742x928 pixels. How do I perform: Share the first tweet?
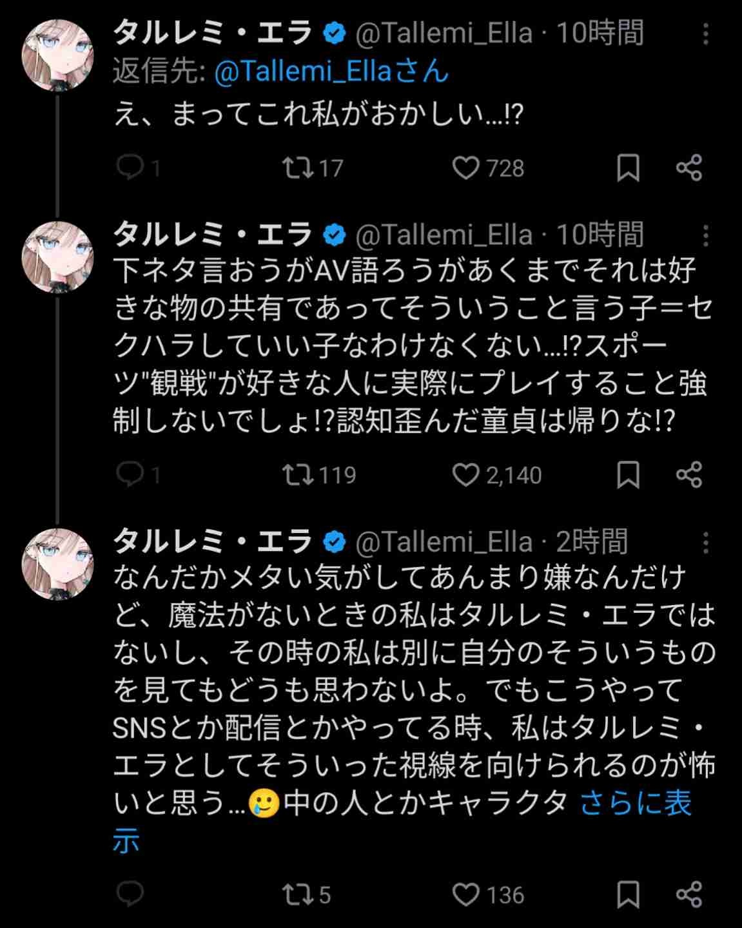(689, 168)
